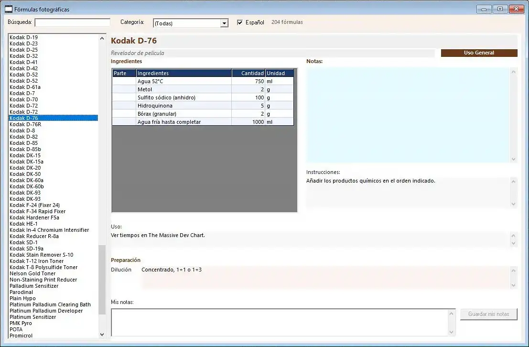Click the Bórax (granular) ingredient cell
The height and width of the screenshot is (347, 529).
184,114
